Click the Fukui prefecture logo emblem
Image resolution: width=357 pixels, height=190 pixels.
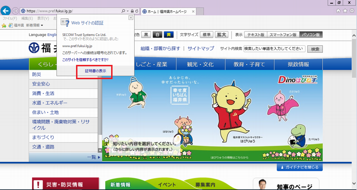click(x=34, y=48)
